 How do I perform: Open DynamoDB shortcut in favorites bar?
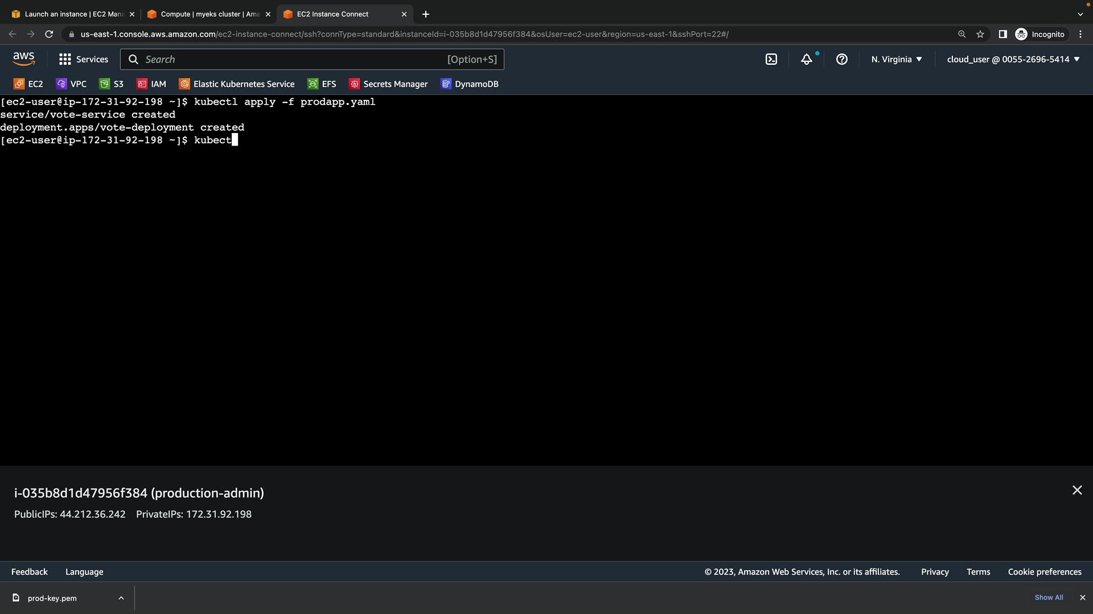pos(470,84)
